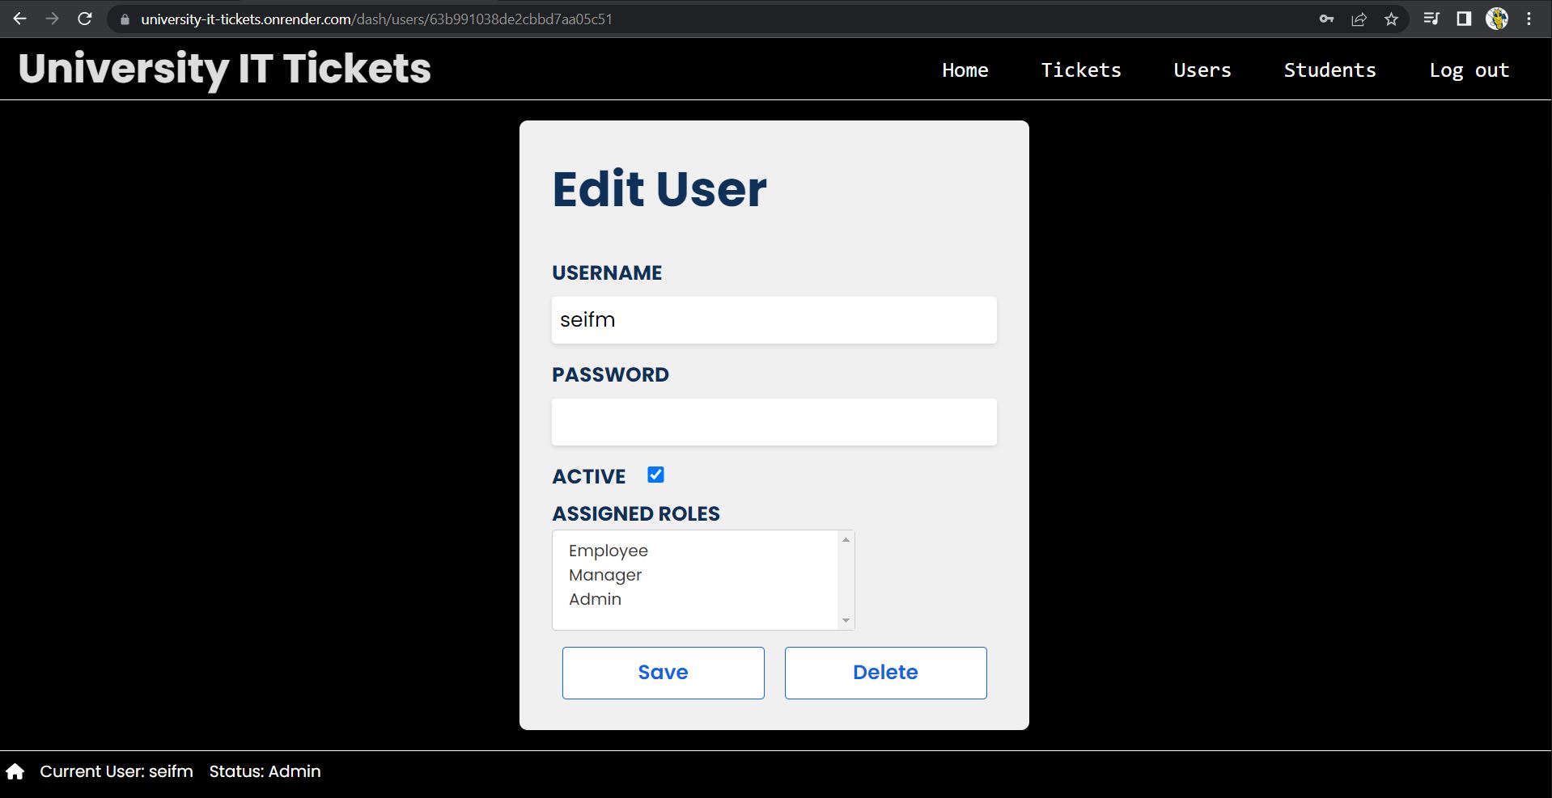Open the bookmark star in address bar
The height and width of the screenshot is (798, 1552).
tap(1392, 19)
